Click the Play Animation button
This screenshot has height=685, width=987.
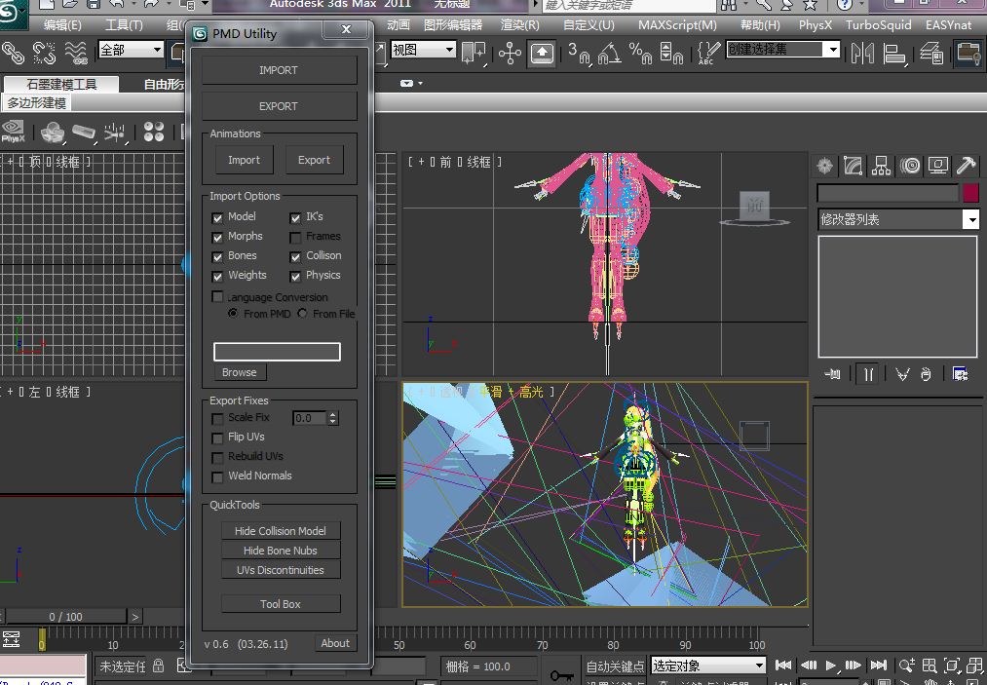click(831, 665)
